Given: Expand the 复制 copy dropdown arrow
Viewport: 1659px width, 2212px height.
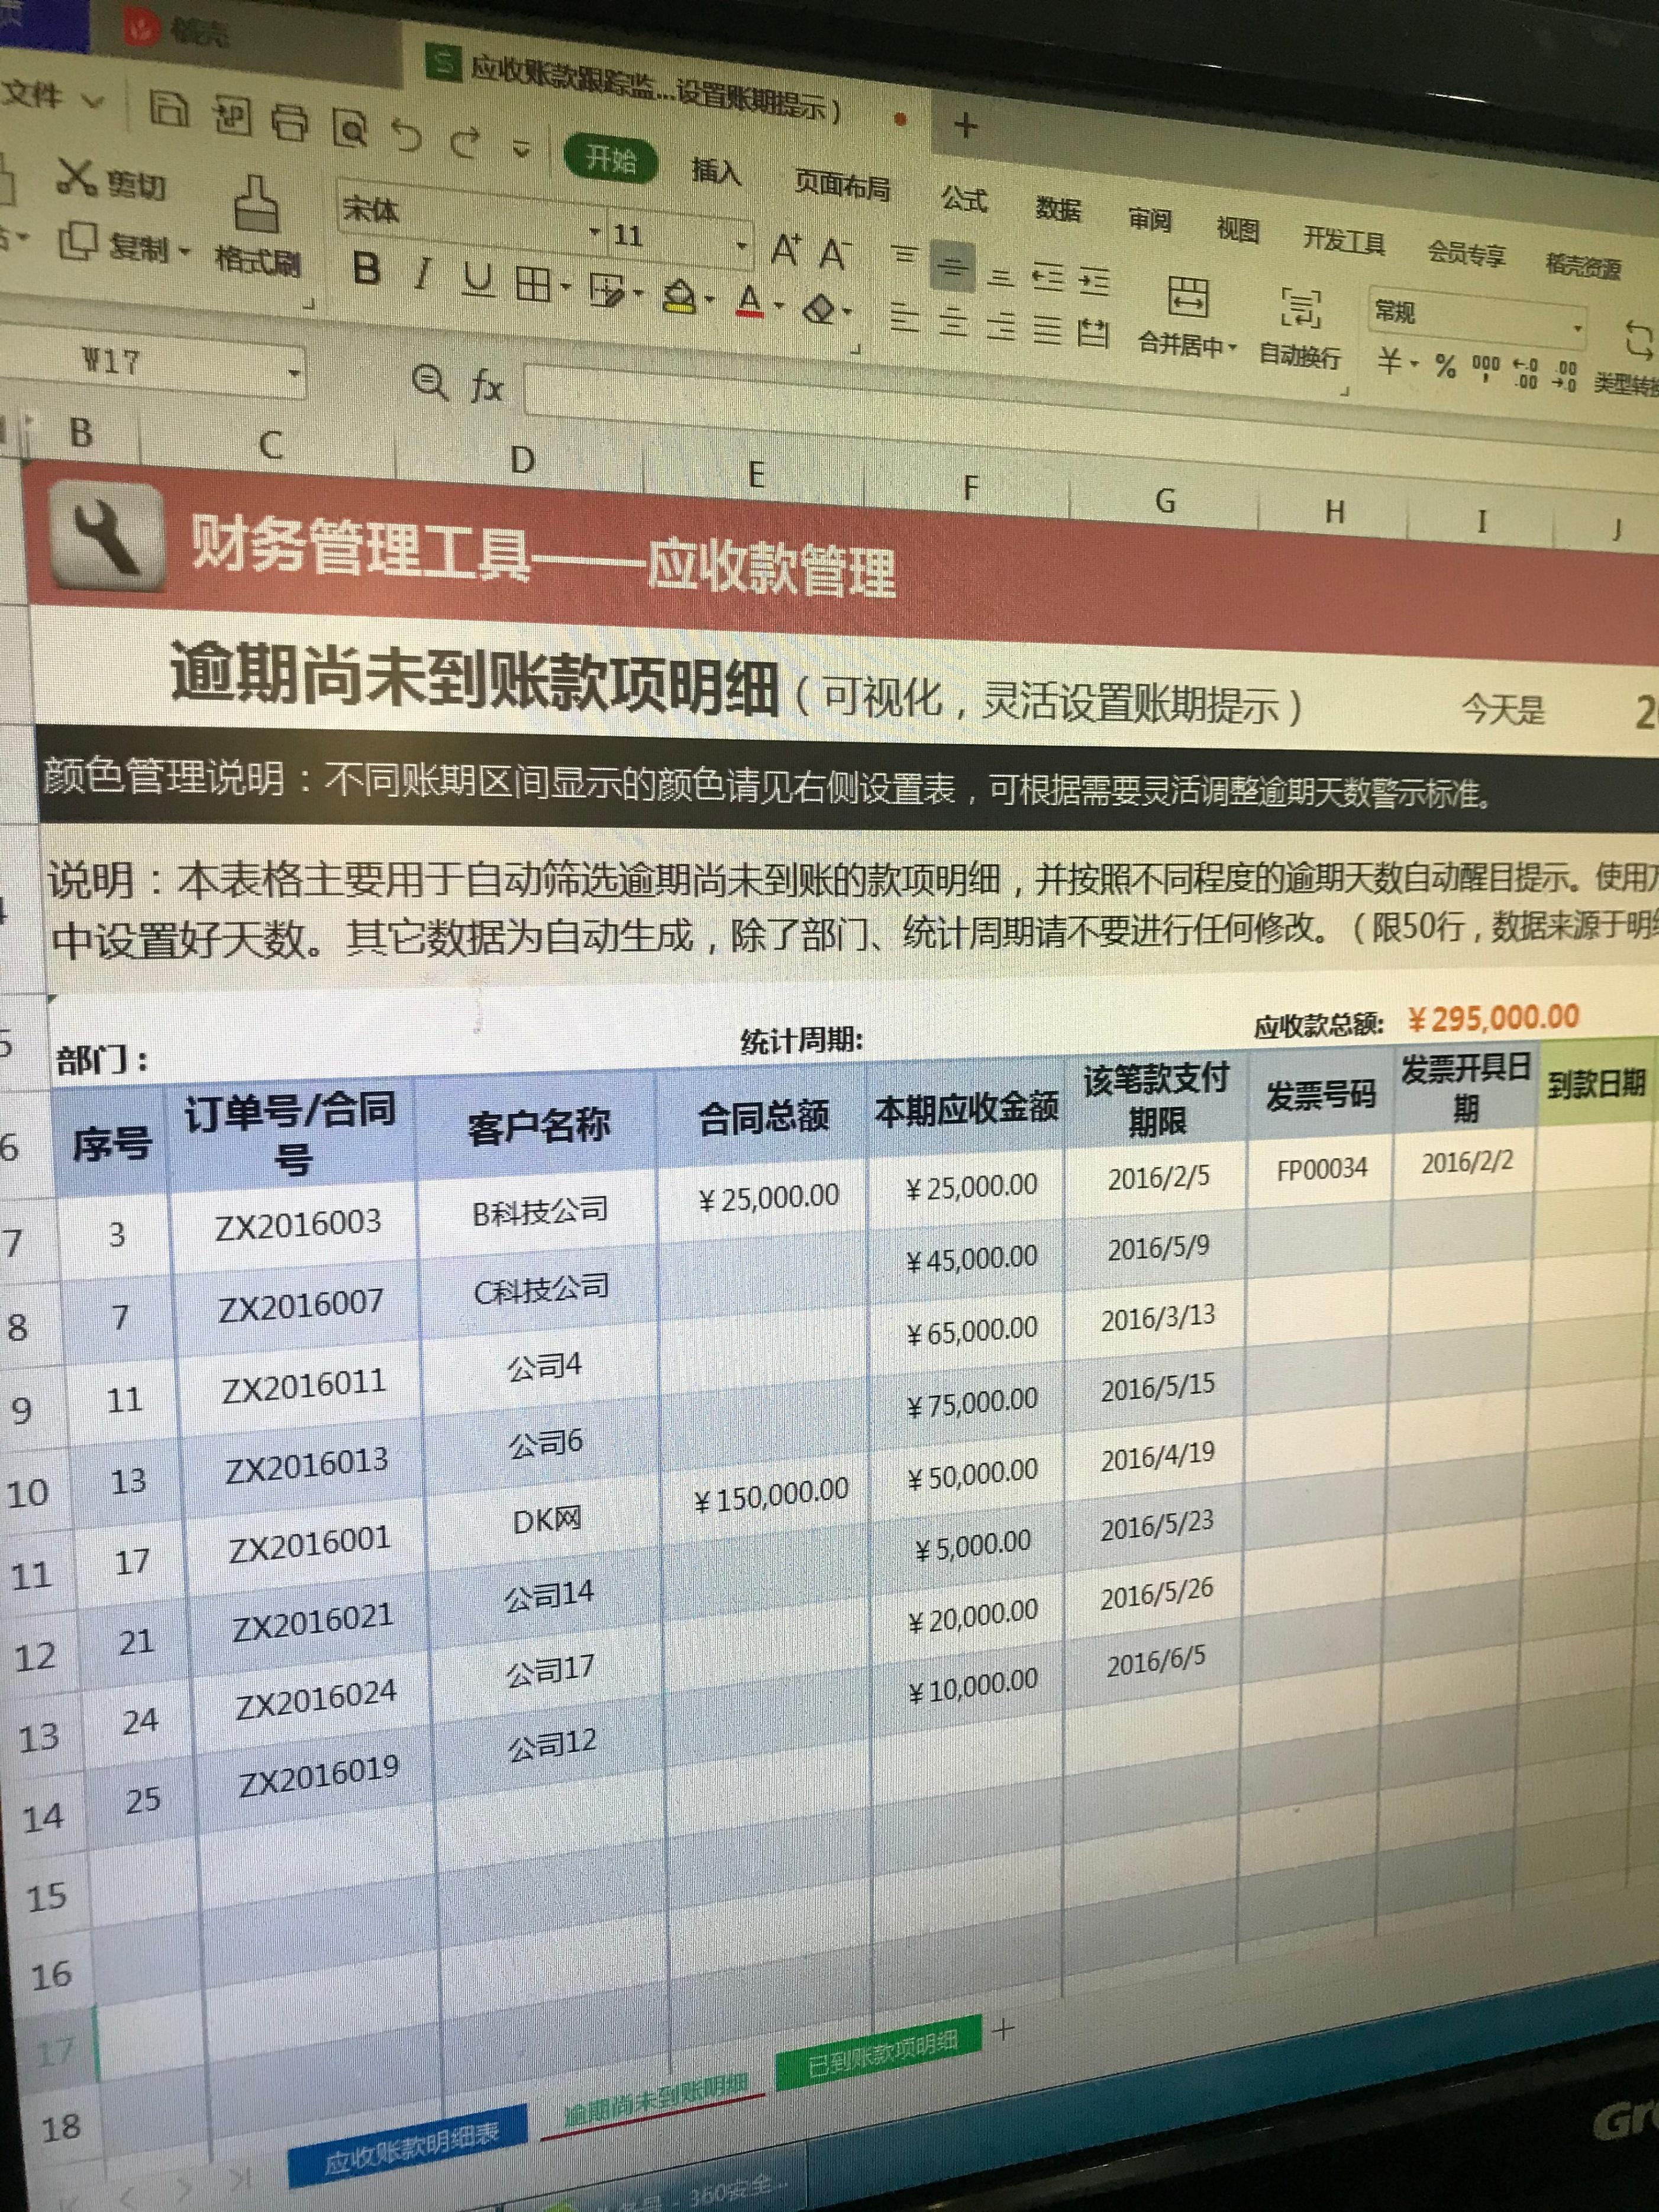Looking at the screenshot, I should 184,251.
